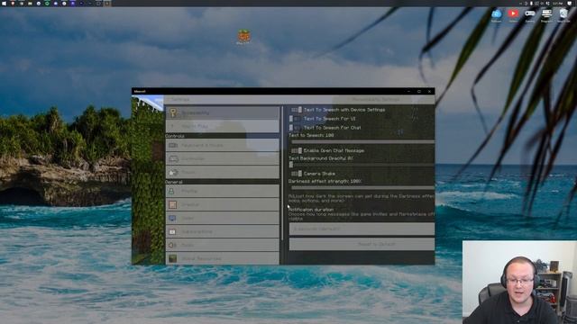Click the settings sidebar scrollbar
577x324 pixels.
[x=282, y=173]
